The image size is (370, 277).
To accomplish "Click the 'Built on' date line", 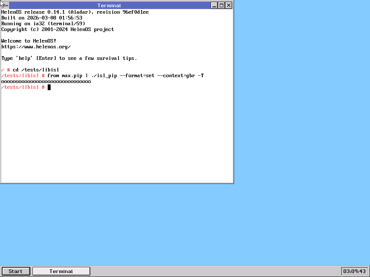I will coord(42,18).
